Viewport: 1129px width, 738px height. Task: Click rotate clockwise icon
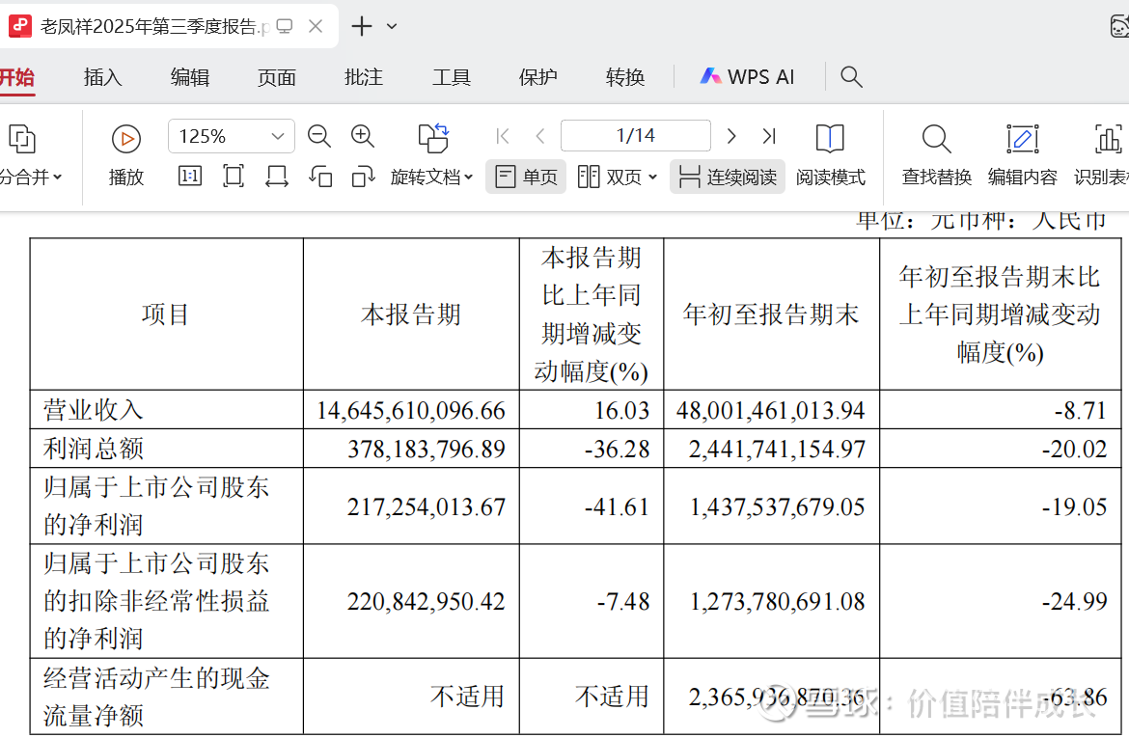pos(364,177)
